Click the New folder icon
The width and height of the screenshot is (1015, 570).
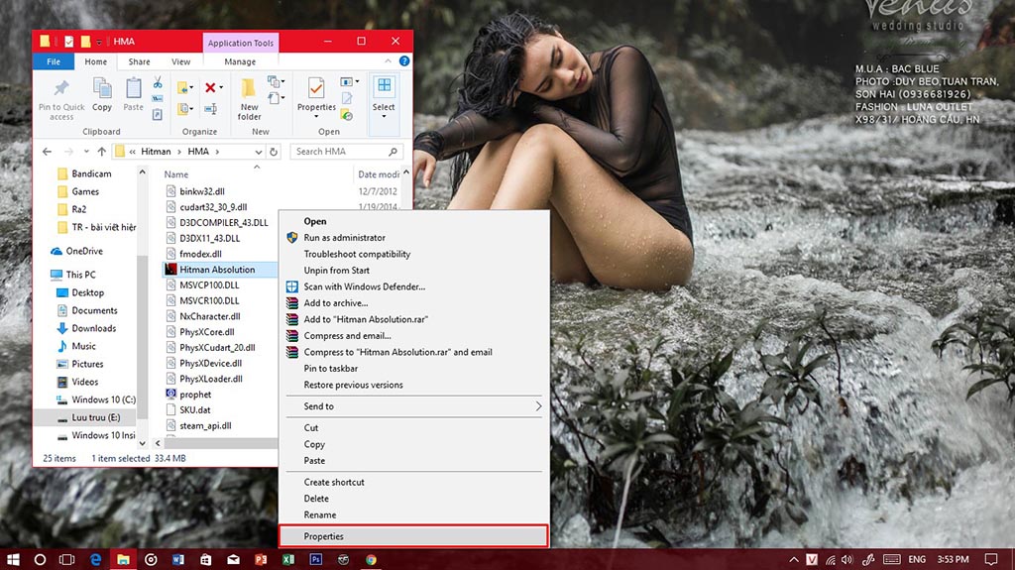(x=249, y=88)
